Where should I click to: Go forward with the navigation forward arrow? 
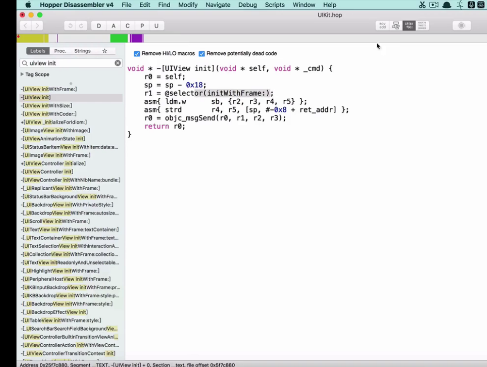pos(37,26)
